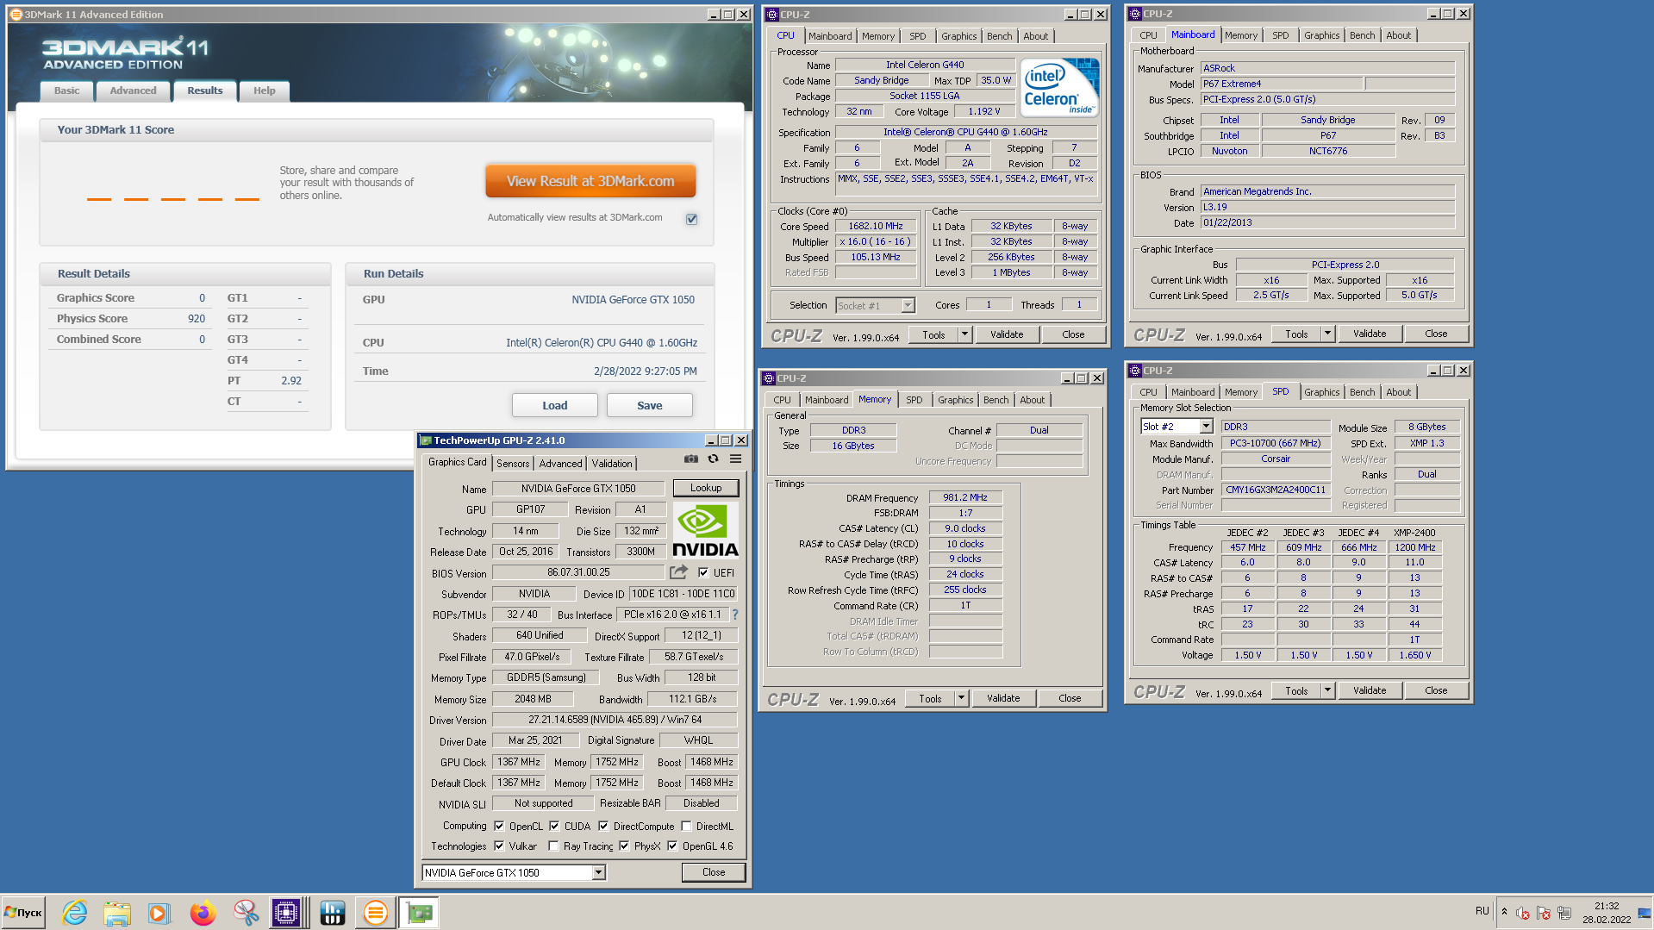
Task: Click View Result at 3DMark.com button
Action: [590, 181]
